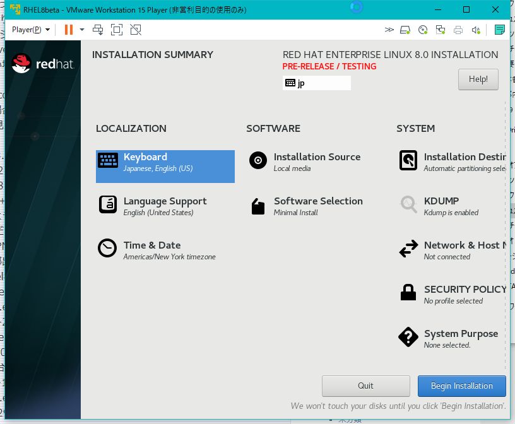515x424 pixels.
Task: Click Begin Installation
Action: (x=462, y=386)
